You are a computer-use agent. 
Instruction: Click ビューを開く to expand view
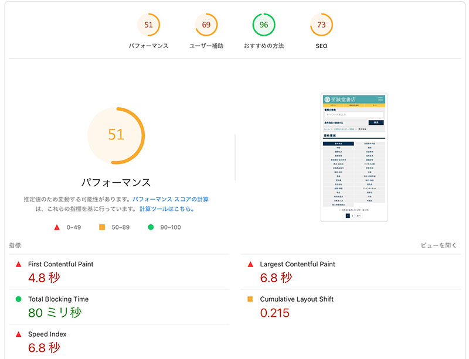tap(439, 245)
